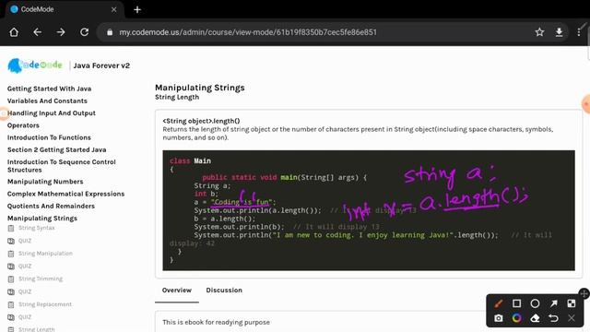Bookmark this page with star icon
The image size is (590, 332).
pos(539,32)
